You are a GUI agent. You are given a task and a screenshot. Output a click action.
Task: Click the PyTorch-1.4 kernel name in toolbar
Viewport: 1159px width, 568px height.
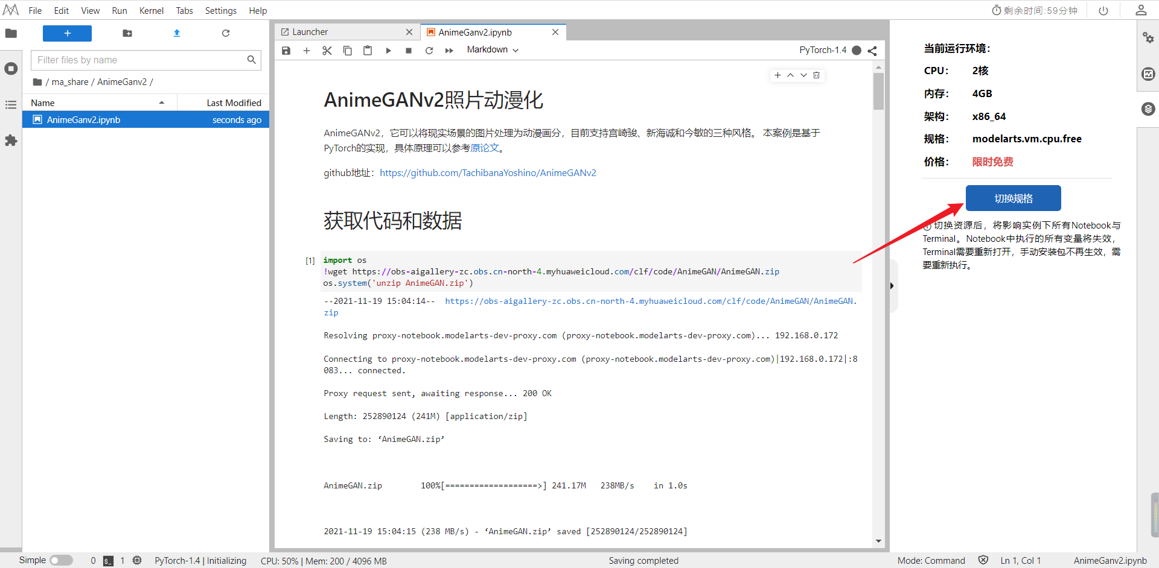click(823, 50)
